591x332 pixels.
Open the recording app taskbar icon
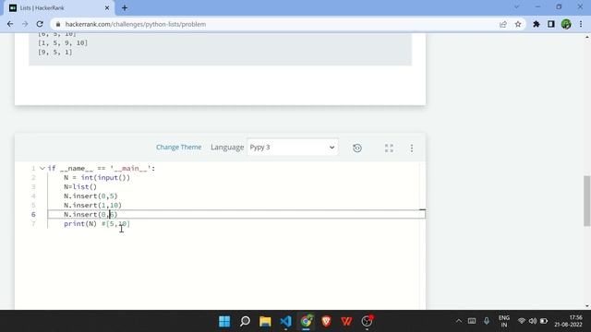(368, 321)
